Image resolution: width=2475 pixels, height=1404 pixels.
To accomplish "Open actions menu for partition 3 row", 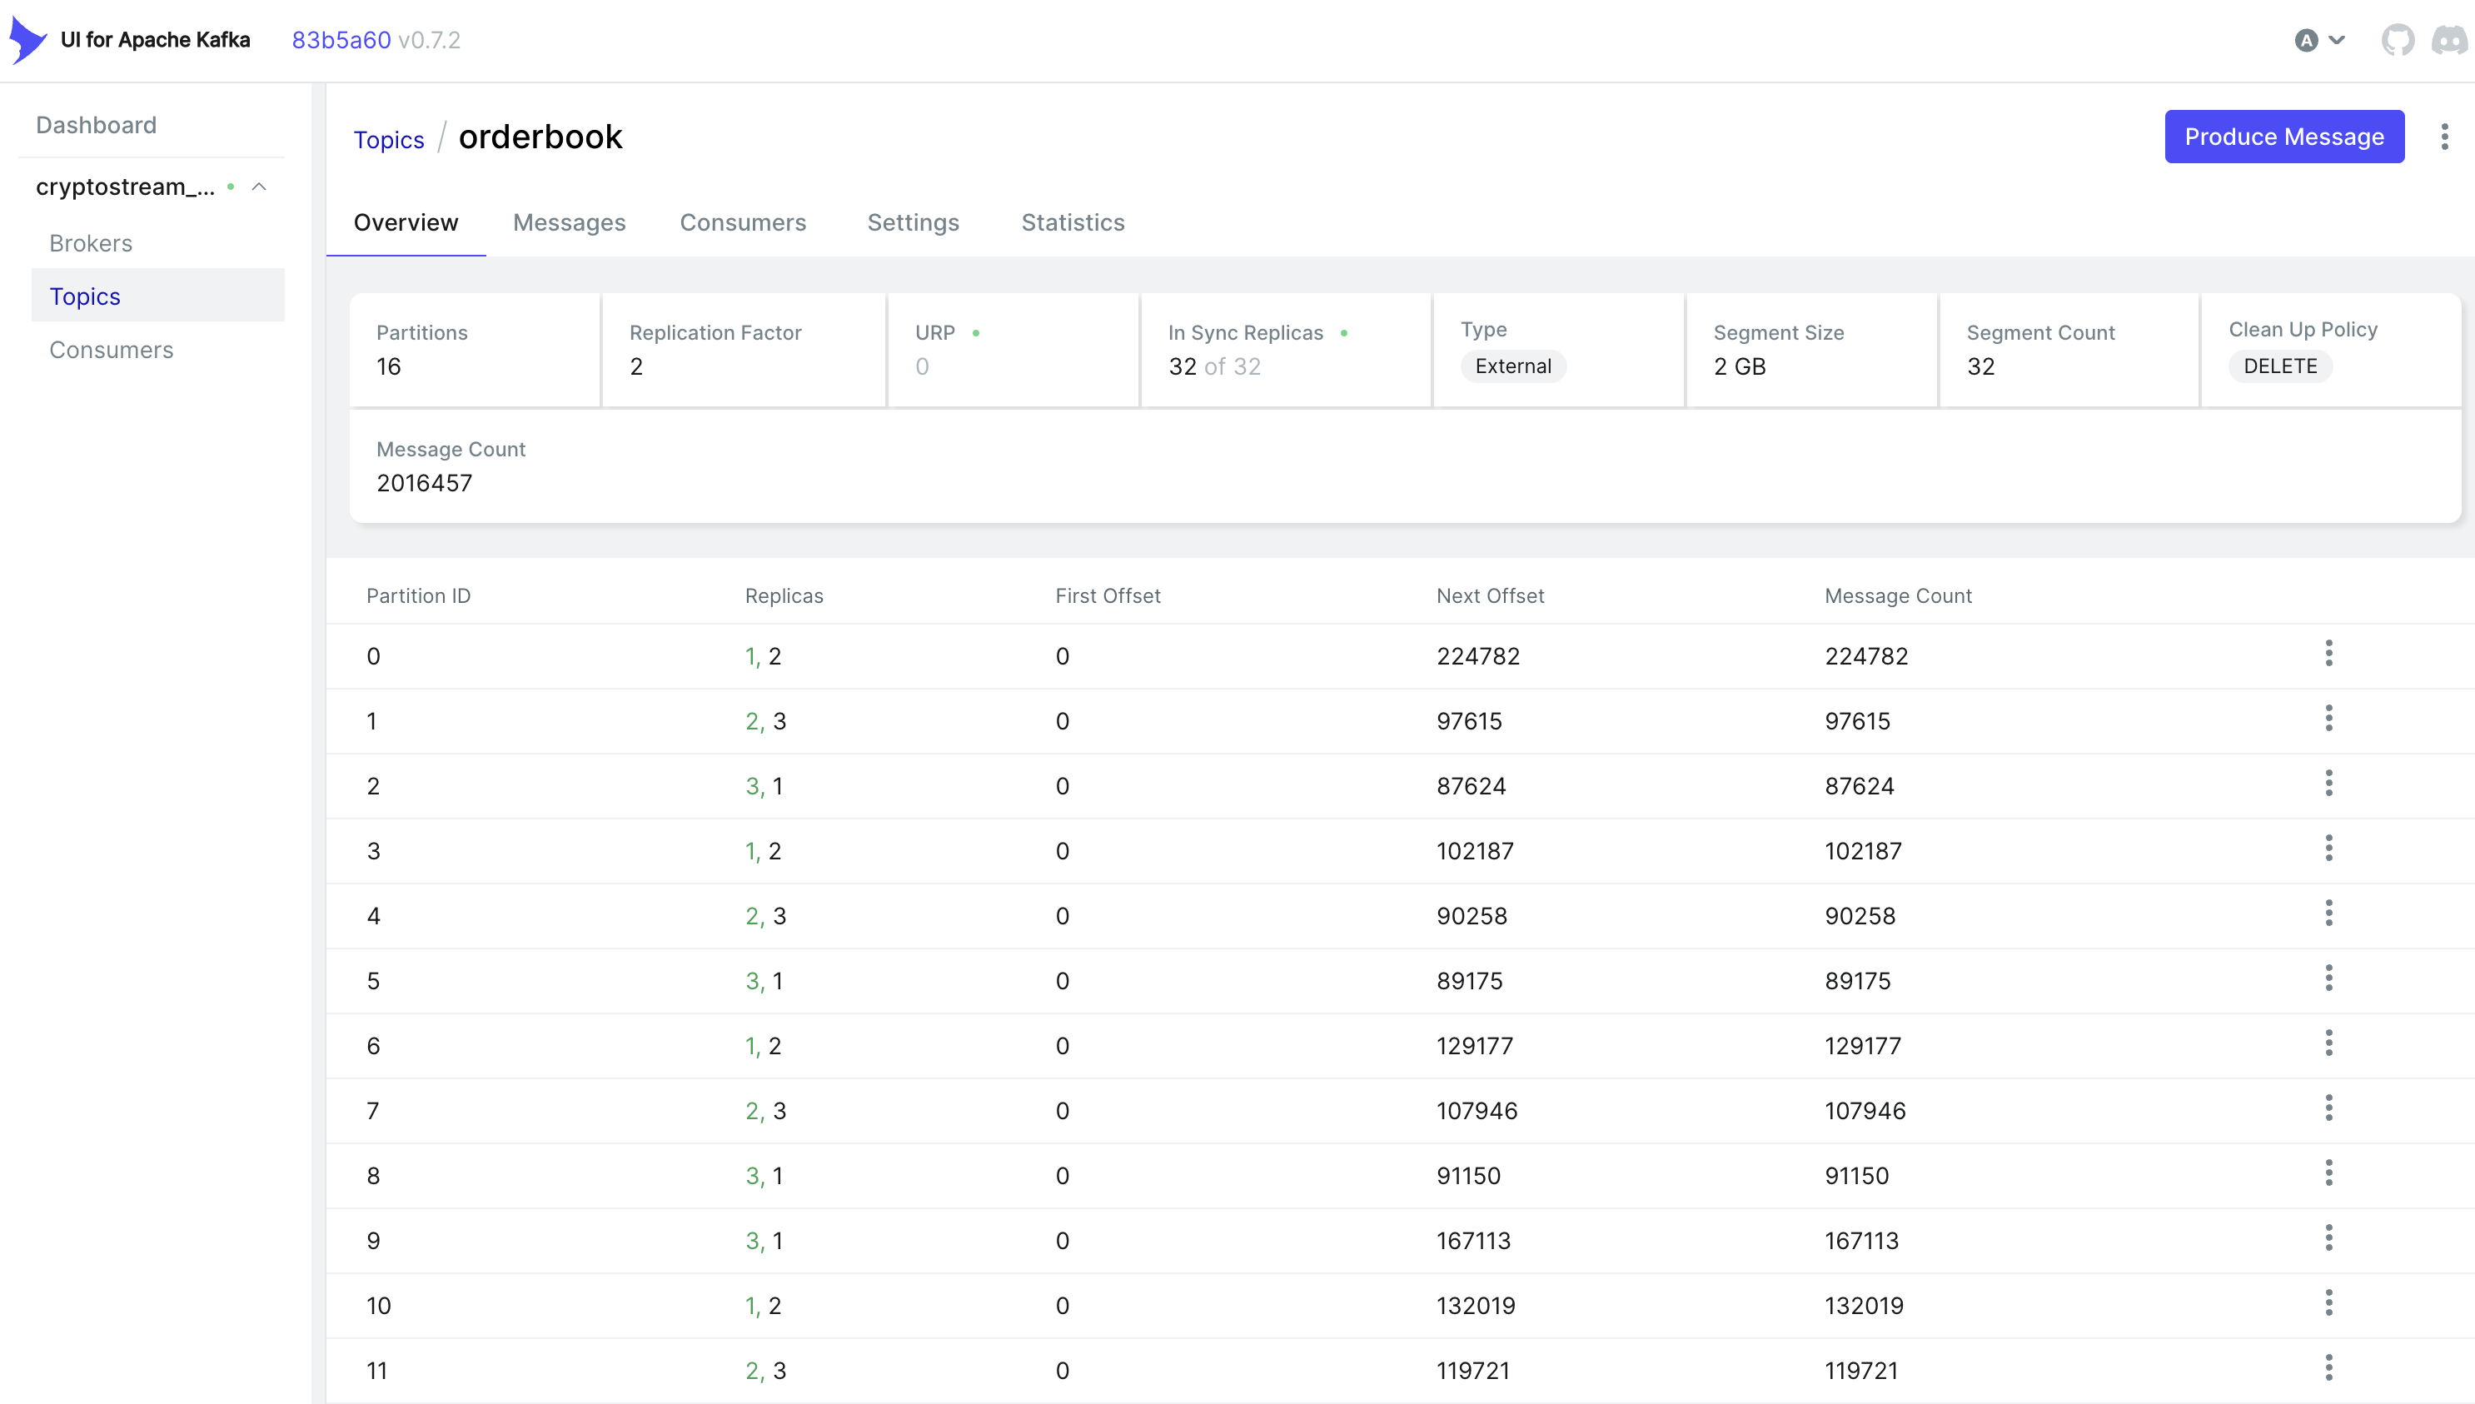I will [x=2328, y=849].
